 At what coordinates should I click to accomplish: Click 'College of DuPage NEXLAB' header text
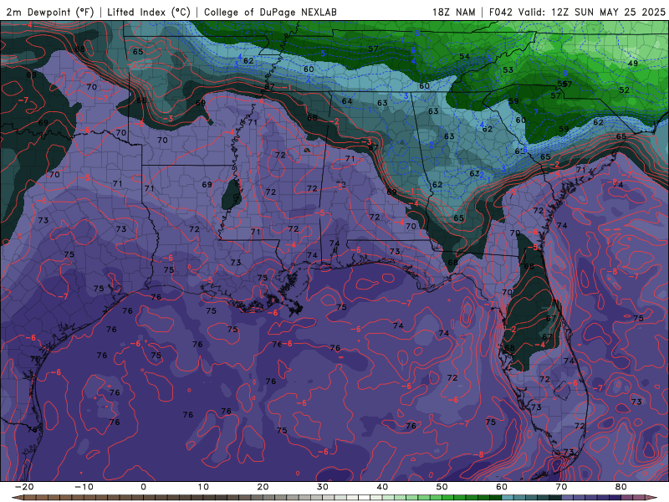[270, 12]
